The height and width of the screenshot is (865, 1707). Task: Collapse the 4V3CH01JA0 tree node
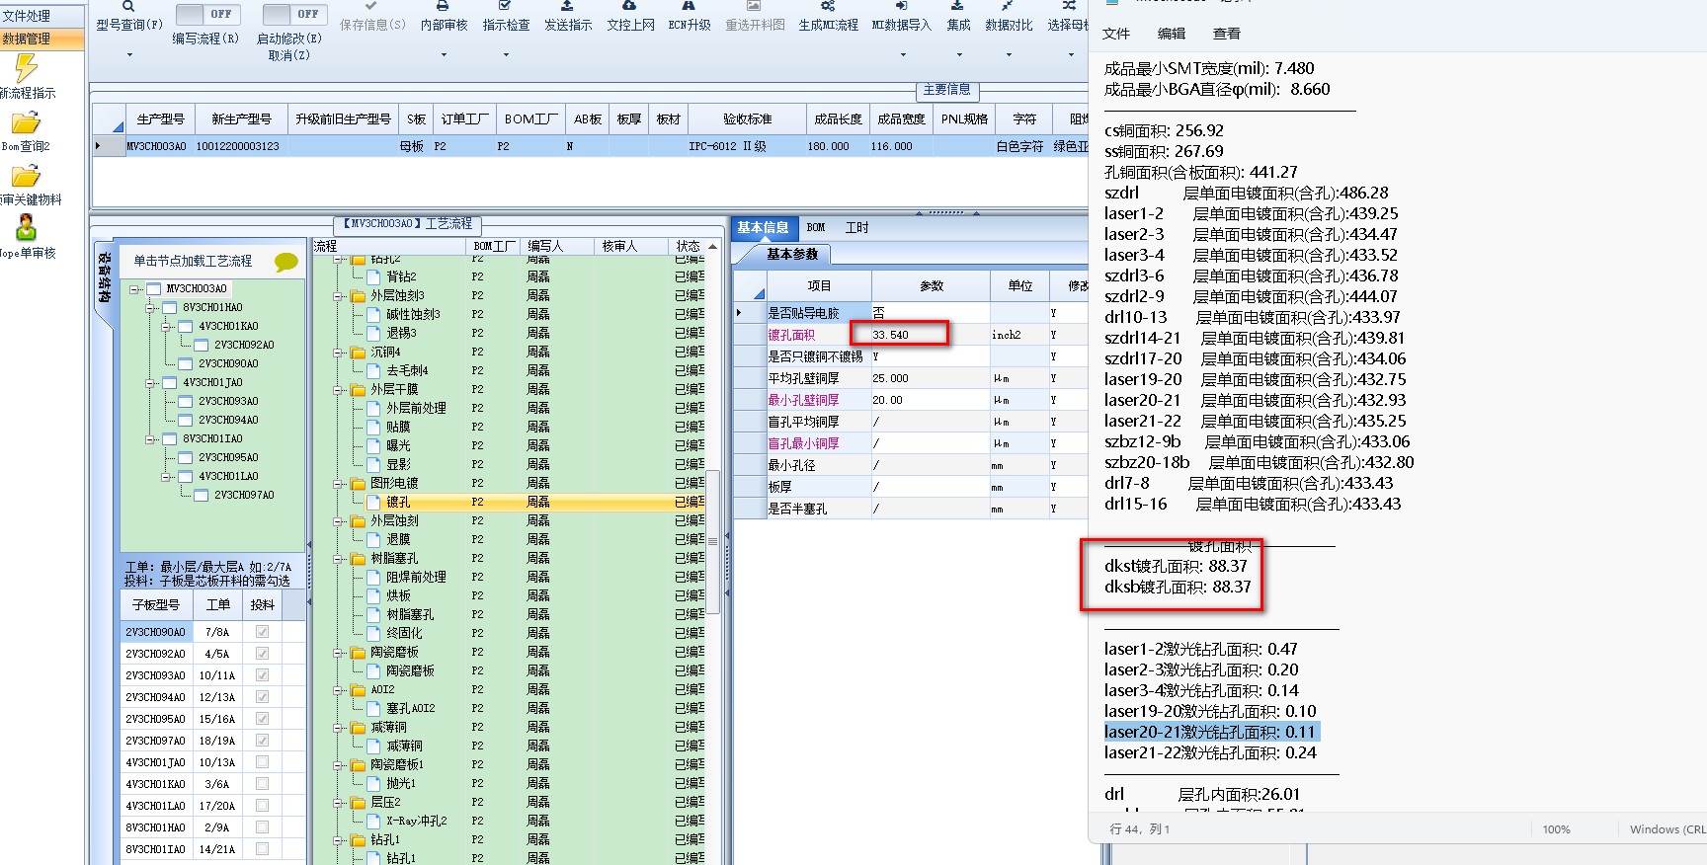(x=150, y=383)
